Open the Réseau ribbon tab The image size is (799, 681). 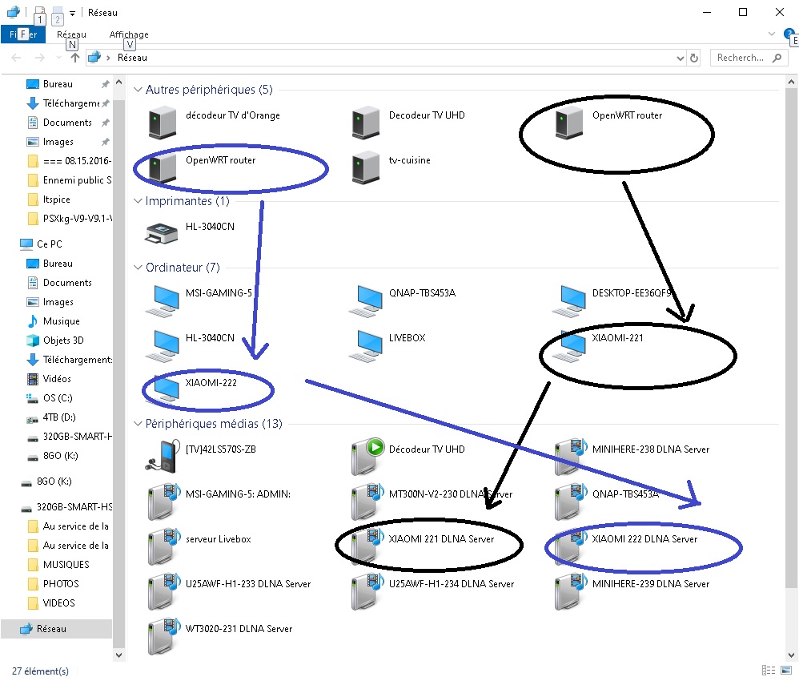point(71,34)
